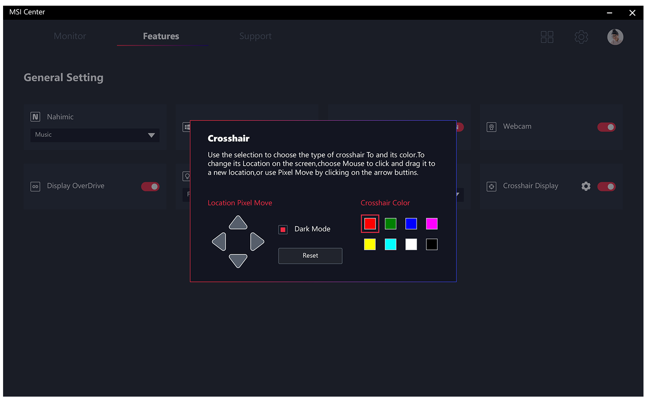Image resolution: width=647 pixels, height=401 pixels.
Task: Toggle the Dark Mode checkbox
Action: (283, 230)
